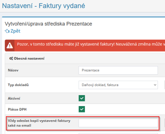Click the Typ dokladů label
The width and height of the screenshot is (165, 134).
(18, 85)
